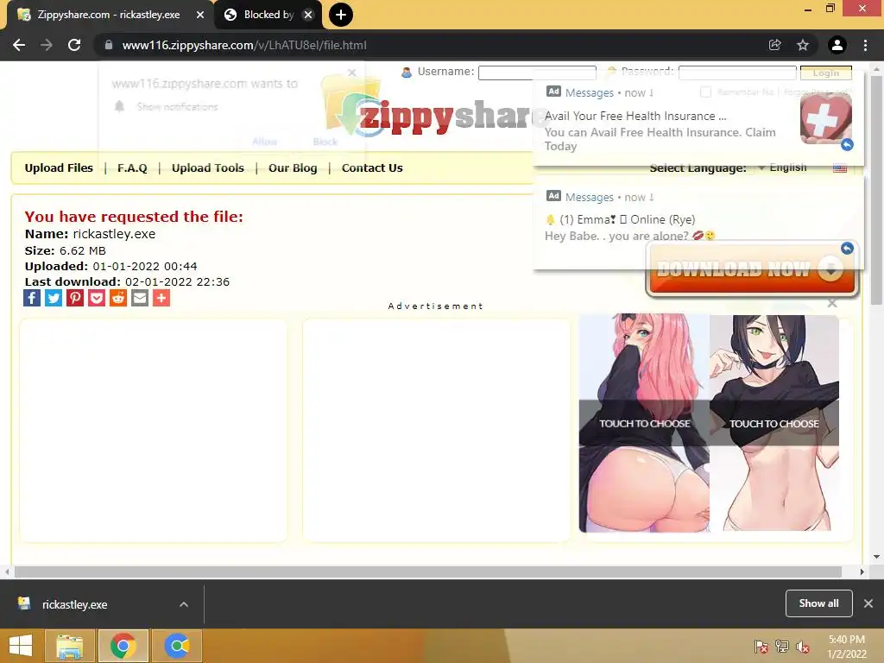Click the taskbar clock showing 5:40 PM
The width and height of the screenshot is (884, 663).
point(847,647)
